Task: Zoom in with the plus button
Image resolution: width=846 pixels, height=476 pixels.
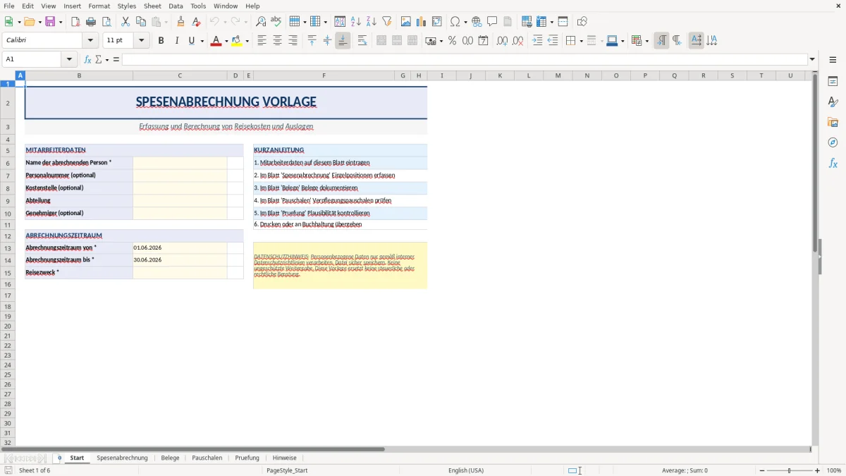Action: 818,470
